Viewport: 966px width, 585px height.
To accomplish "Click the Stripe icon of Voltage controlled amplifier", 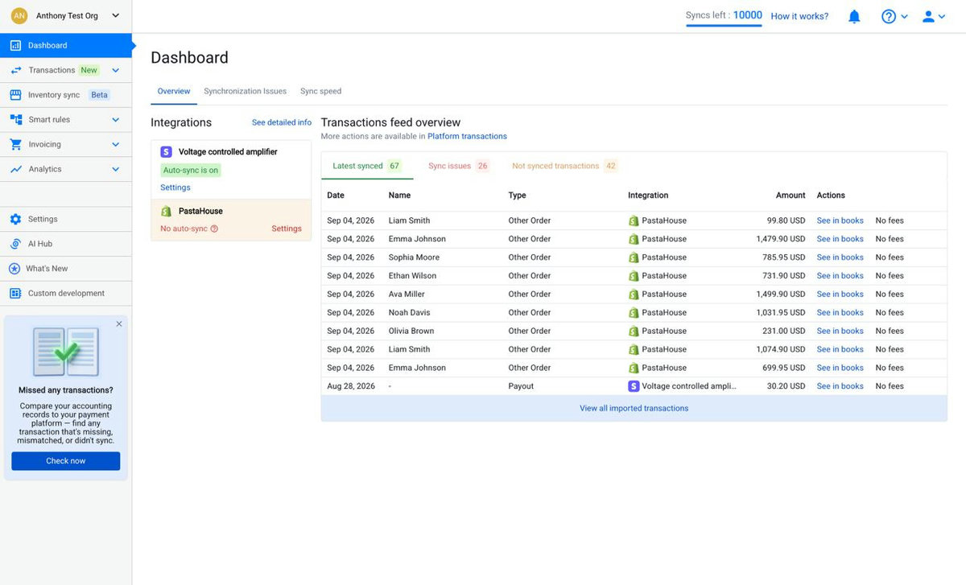I will [166, 152].
